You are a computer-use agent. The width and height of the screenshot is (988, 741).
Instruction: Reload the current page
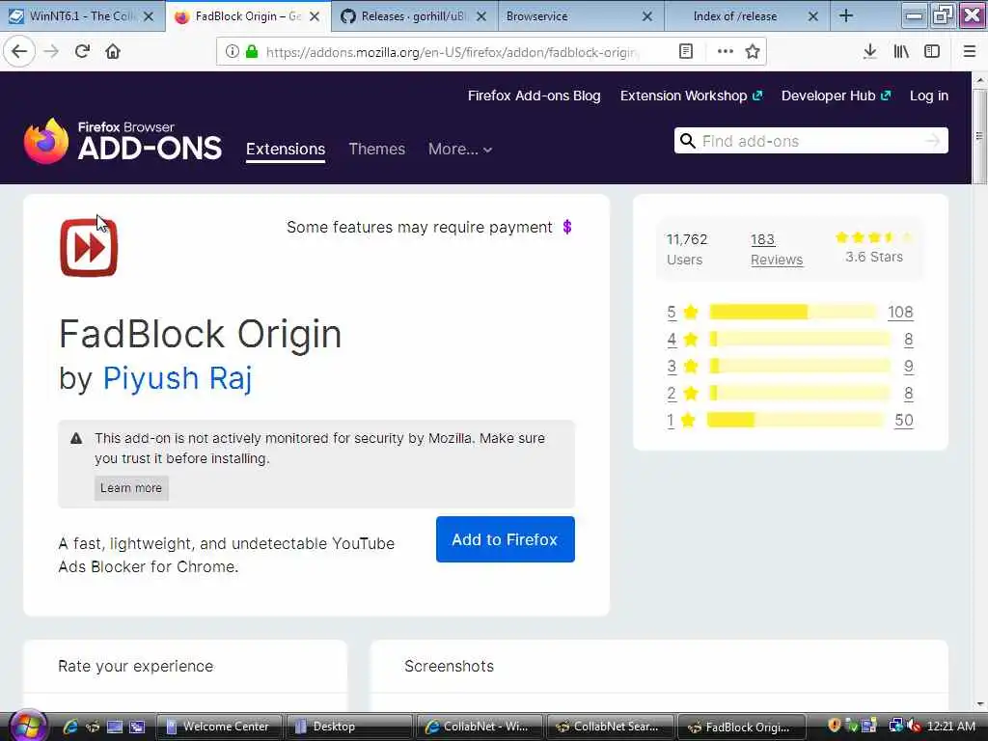pyautogui.click(x=82, y=51)
